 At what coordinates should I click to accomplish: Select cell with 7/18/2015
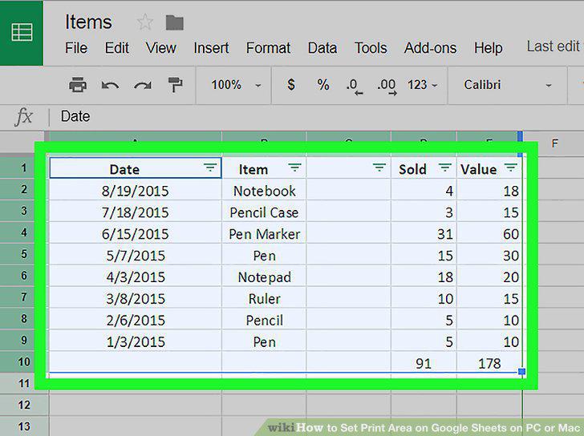[x=136, y=212]
